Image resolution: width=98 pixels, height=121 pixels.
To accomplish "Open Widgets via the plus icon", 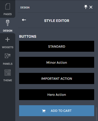I will (7, 39).
